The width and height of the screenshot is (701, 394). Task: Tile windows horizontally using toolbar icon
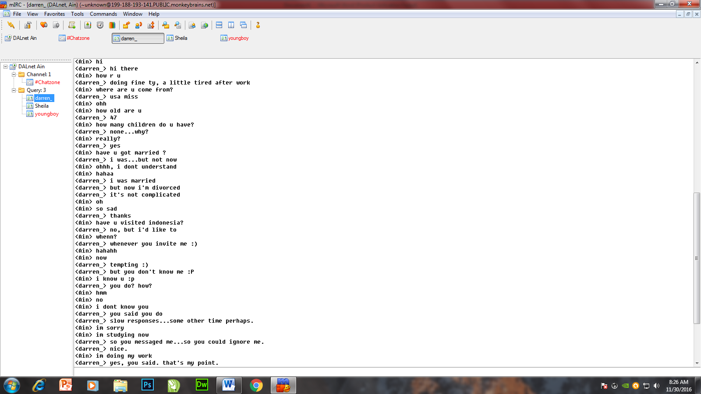point(219,25)
